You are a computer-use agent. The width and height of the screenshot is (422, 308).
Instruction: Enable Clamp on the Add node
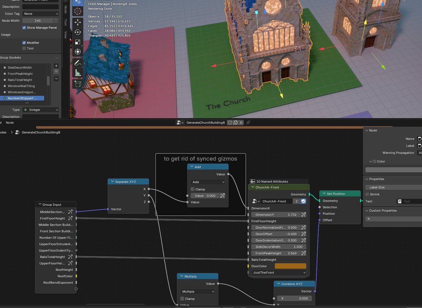192,189
